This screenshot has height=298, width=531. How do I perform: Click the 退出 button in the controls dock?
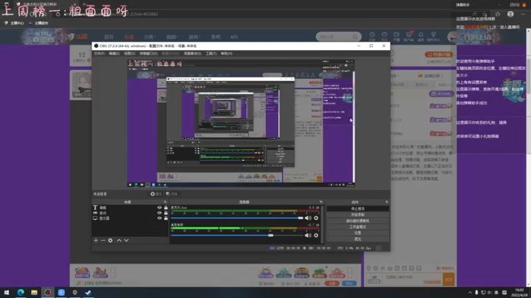tap(358, 239)
